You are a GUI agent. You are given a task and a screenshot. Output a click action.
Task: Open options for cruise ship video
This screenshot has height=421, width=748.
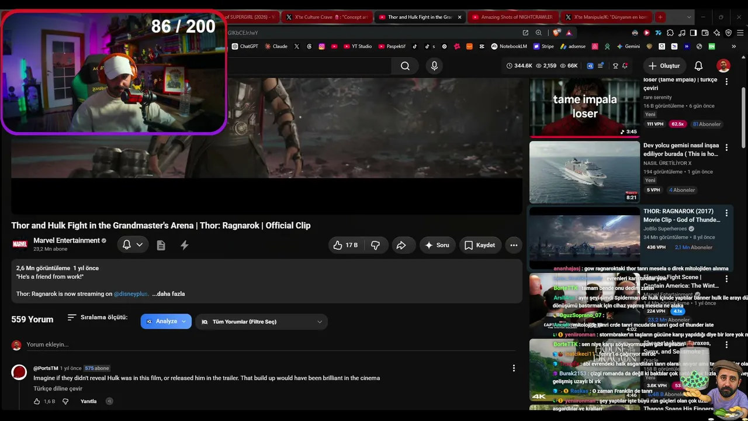[726, 147]
